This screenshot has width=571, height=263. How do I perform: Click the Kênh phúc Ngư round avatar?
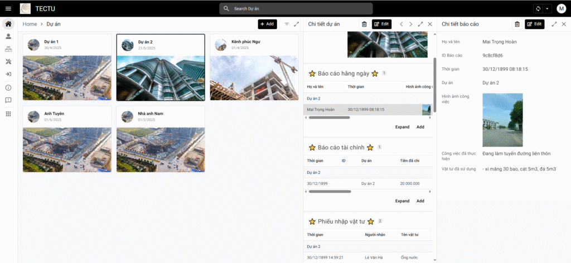coord(221,45)
